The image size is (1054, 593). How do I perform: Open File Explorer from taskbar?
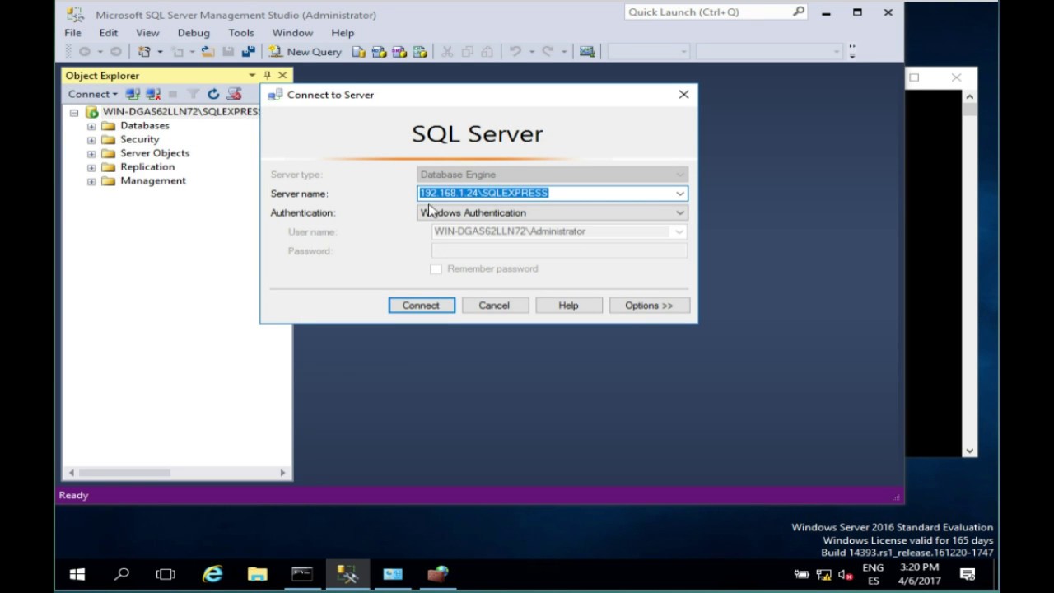point(257,574)
